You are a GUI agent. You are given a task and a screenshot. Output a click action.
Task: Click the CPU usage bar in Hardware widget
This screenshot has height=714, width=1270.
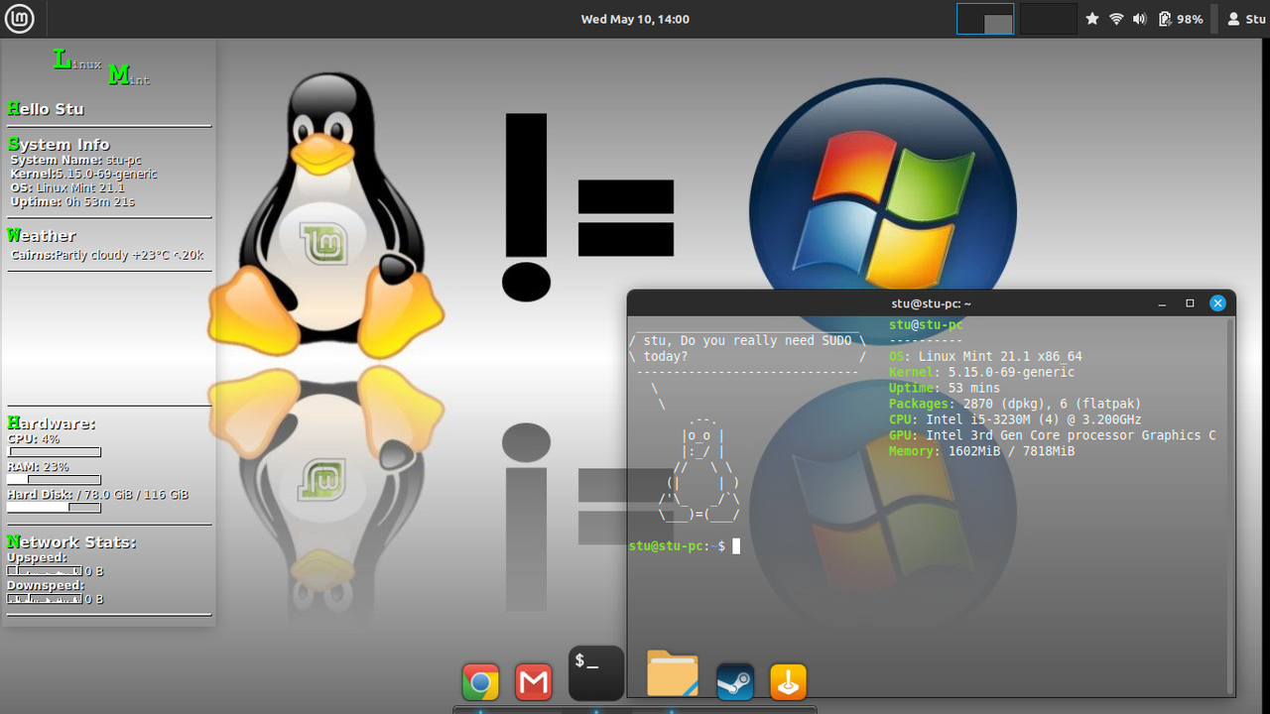point(55,452)
